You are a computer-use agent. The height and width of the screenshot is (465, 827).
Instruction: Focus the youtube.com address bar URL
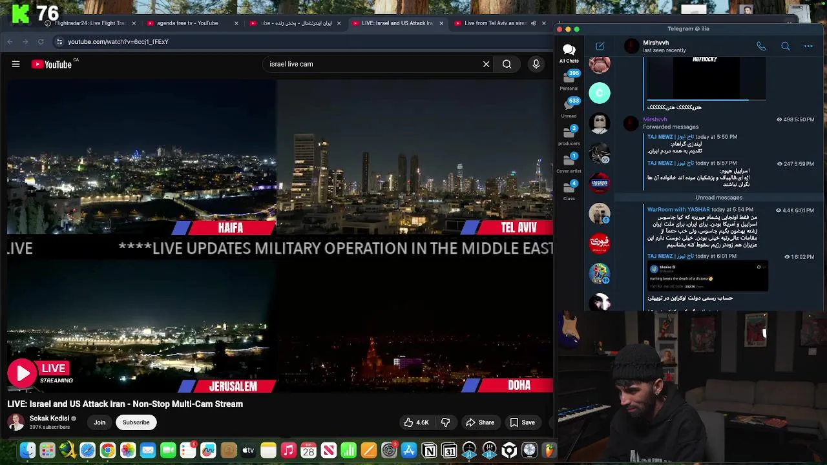(x=118, y=41)
